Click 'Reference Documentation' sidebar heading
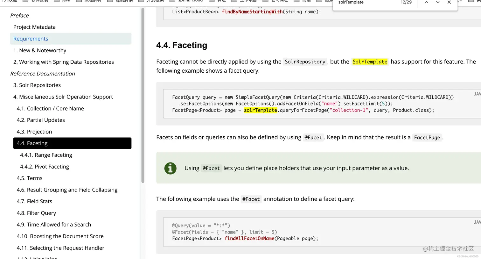This screenshot has width=481, height=259. click(x=43, y=74)
